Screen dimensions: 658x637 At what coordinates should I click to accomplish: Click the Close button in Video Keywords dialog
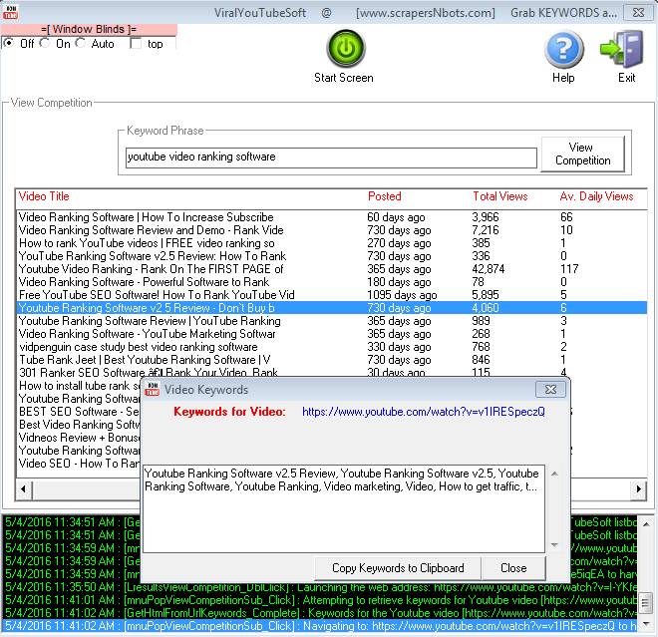(x=513, y=568)
